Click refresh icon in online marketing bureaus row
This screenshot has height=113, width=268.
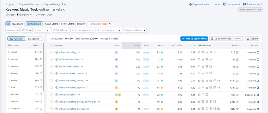pyautogui.click(x=258, y=109)
